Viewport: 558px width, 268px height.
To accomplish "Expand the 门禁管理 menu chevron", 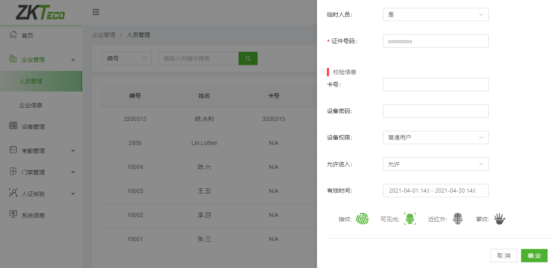I will click(x=73, y=172).
